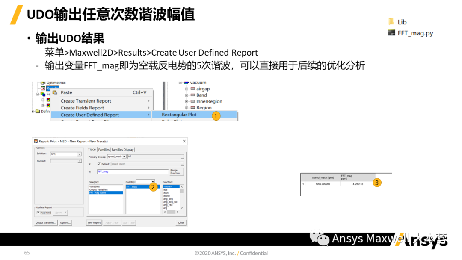Click the Lib folder icon
Screen dimensions: 462x260
[x=391, y=21]
